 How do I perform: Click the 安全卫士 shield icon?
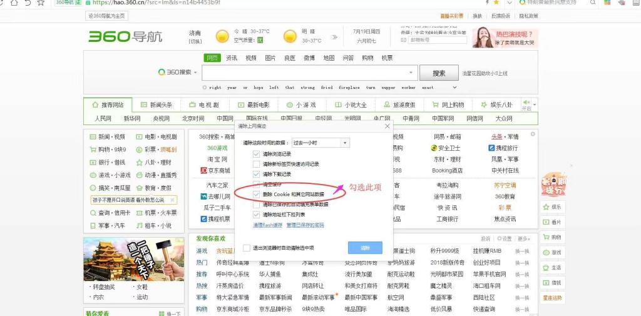click(x=434, y=148)
